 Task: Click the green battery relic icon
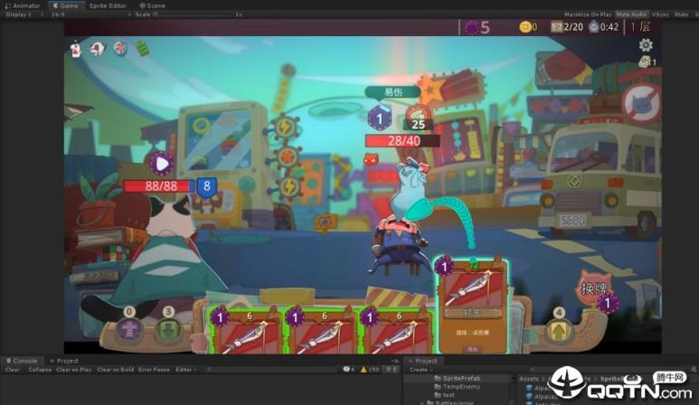coord(142,49)
